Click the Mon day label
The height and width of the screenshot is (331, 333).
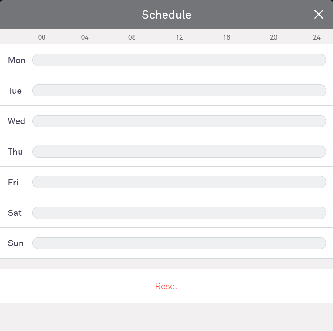[17, 60]
